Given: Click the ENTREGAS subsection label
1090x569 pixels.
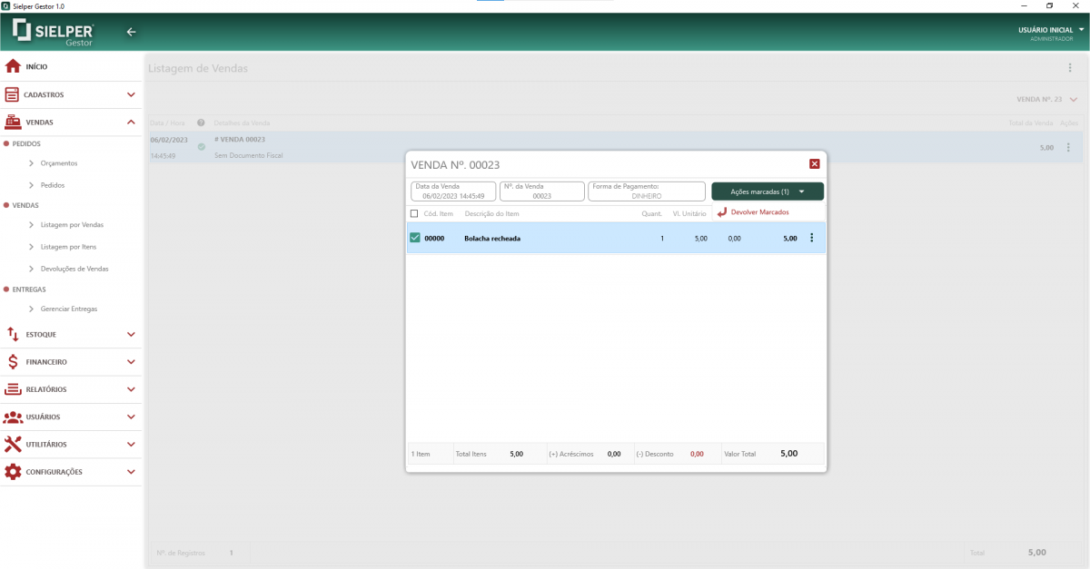Looking at the screenshot, I should click(29, 289).
